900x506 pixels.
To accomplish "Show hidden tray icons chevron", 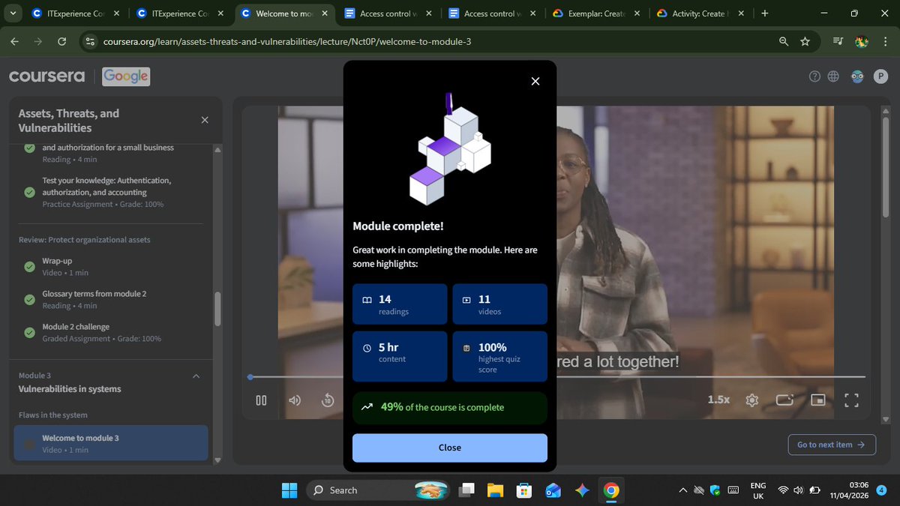I will point(682,490).
